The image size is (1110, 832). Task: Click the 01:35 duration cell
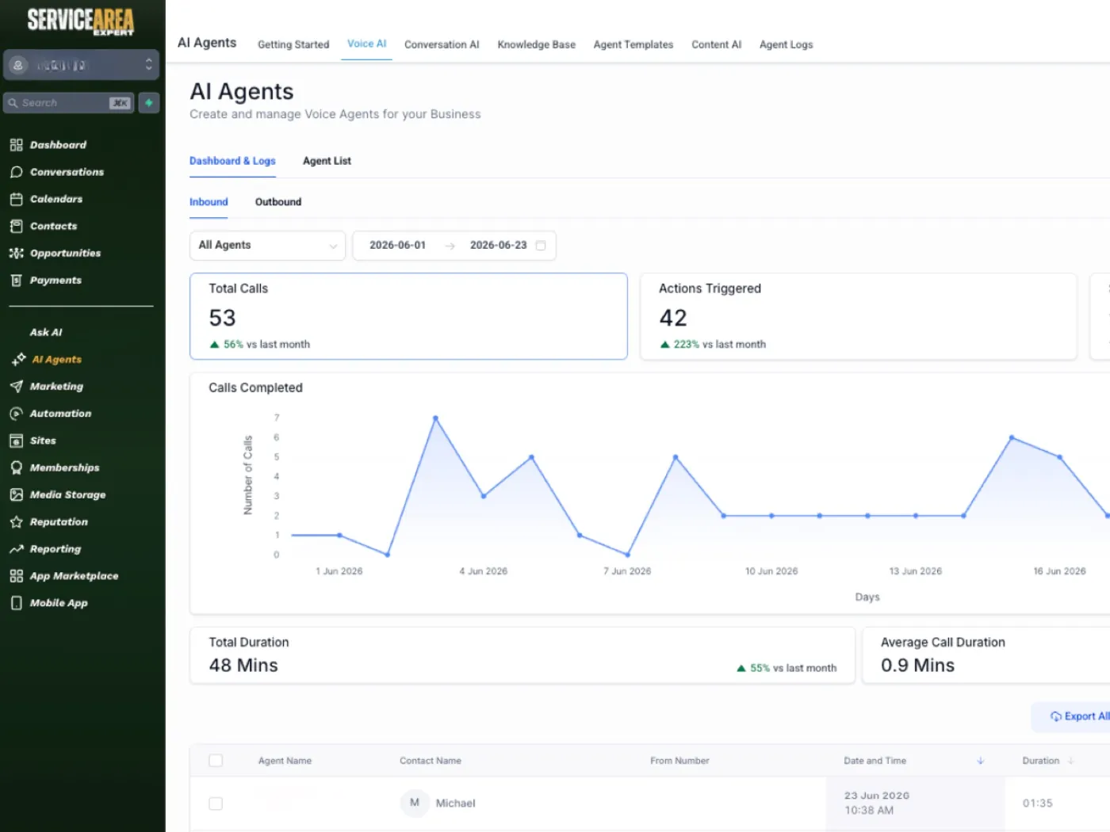1037,803
